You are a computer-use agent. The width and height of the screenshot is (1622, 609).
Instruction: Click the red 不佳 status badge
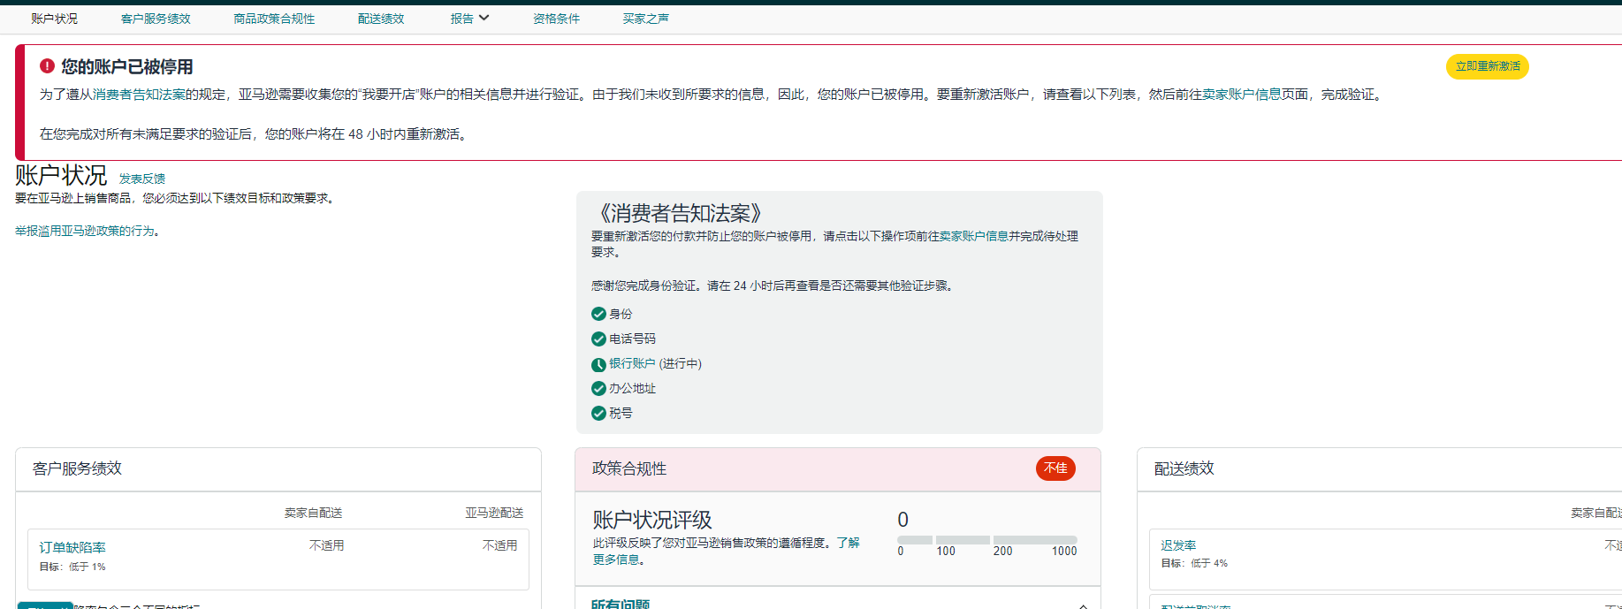(1055, 468)
